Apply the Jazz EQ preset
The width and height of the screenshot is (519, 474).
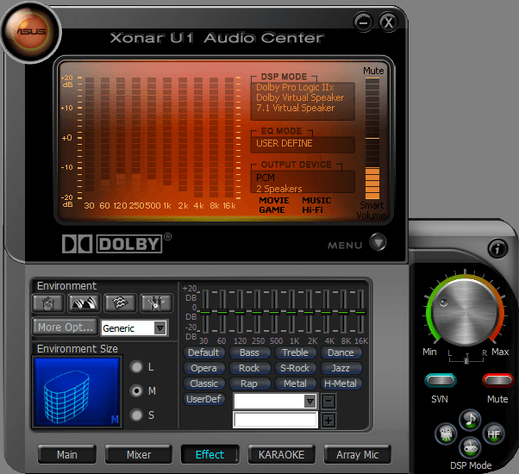tap(341, 368)
